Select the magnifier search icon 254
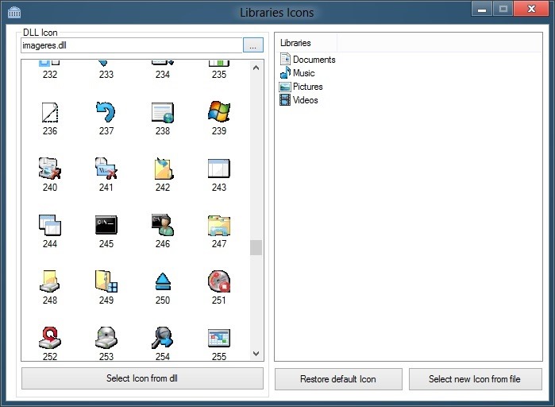This screenshot has width=555, height=407. click(163, 338)
